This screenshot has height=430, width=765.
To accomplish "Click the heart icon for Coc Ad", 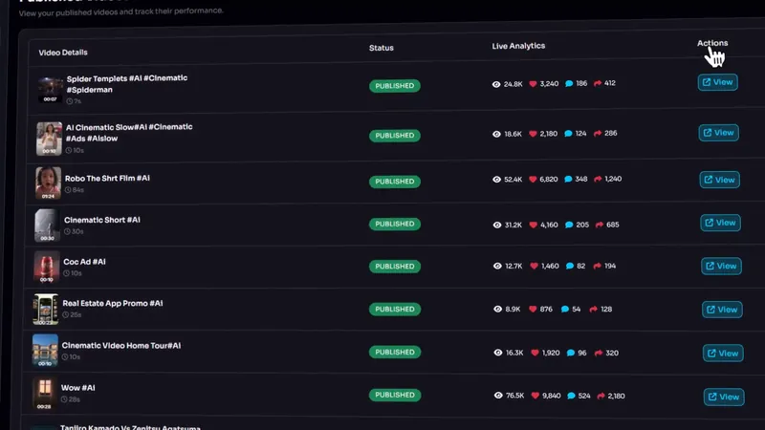I will coord(535,267).
